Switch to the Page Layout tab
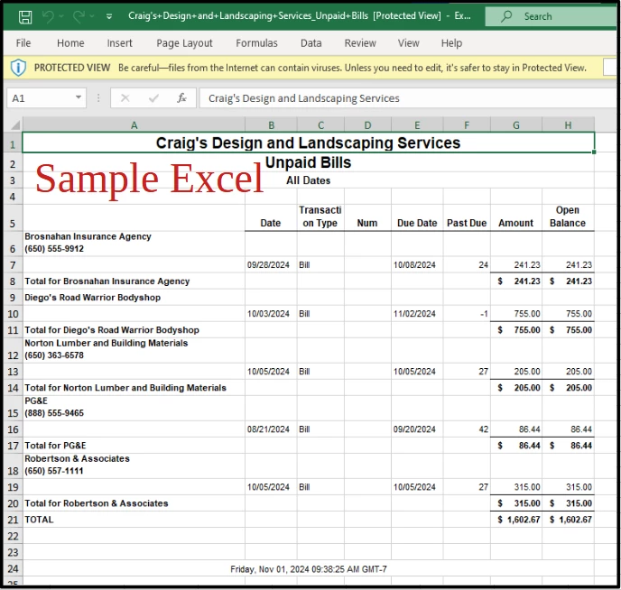Viewport: 621px width, 590px height. point(184,42)
